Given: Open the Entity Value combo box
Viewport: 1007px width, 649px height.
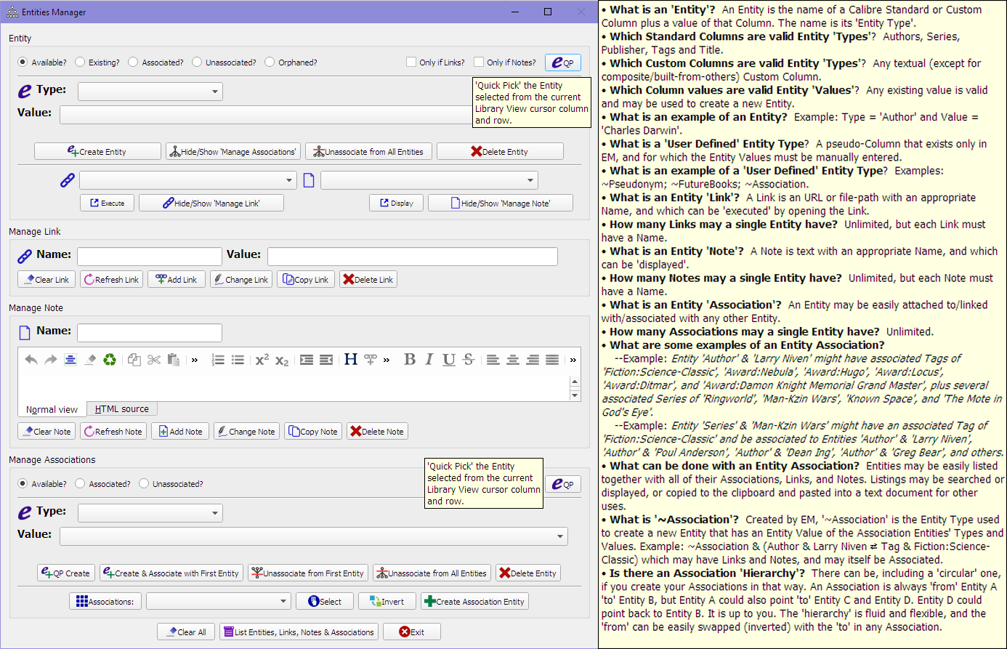Looking at the screenshot, I should click(x=266, y=115).
